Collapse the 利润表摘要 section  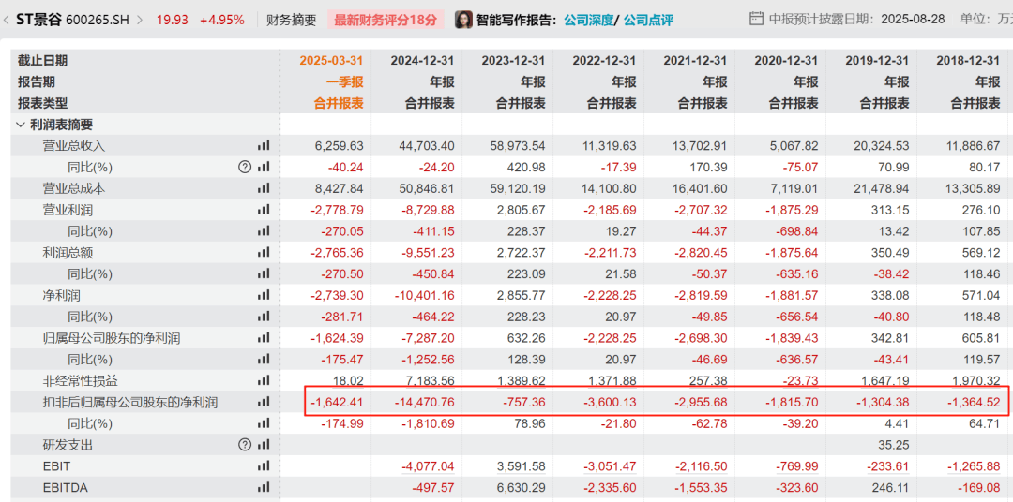coord(21,125)
